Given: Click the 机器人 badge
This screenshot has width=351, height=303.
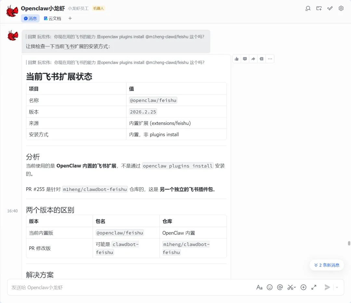Looking at the screenshot, I should point(98,8).
